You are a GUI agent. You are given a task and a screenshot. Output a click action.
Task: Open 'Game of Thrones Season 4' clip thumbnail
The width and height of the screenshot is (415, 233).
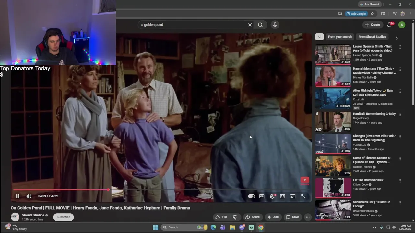(333, 166)
